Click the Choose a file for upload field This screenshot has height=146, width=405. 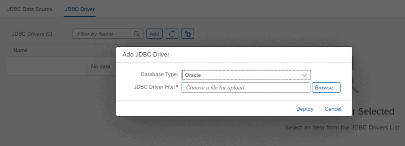pos(246,87)
